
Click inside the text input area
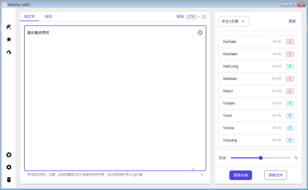click(115, 98)
